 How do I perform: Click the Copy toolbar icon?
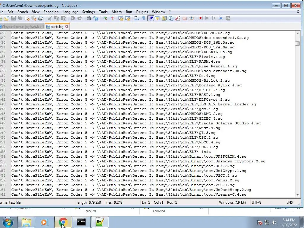pyautogui.click(x=57, y=18)
